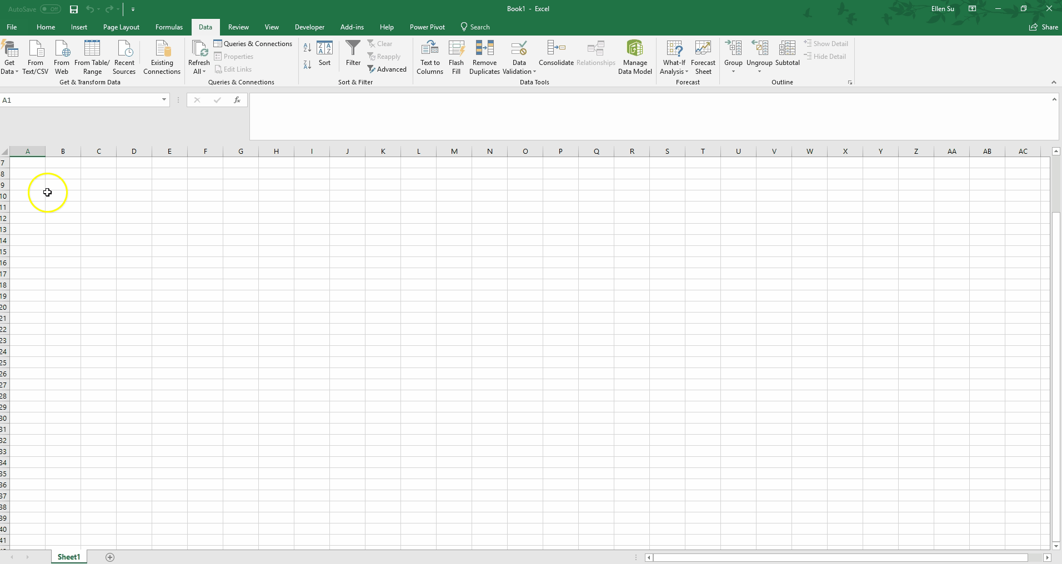Switch to the Formulas tab
Screen dimensions: 1062x564
pyautogui.click(x=169, y=27)
